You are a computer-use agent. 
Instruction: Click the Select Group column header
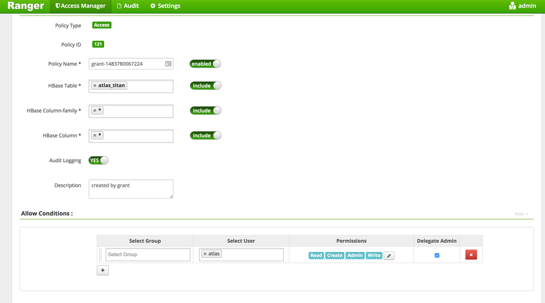pos(145,241)
